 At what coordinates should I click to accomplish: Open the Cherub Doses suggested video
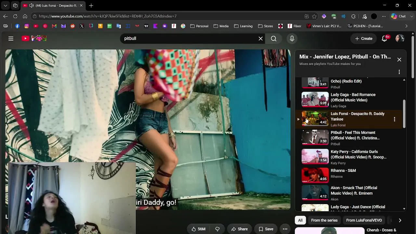[x=350, y=230]
